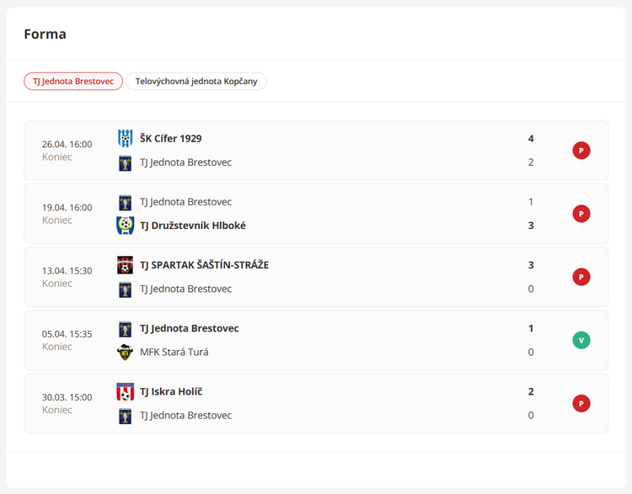Click Brestovec crest in the 30.03. match

(x=125, y=416)
